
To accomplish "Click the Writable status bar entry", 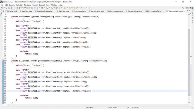I will pos(89,108).
